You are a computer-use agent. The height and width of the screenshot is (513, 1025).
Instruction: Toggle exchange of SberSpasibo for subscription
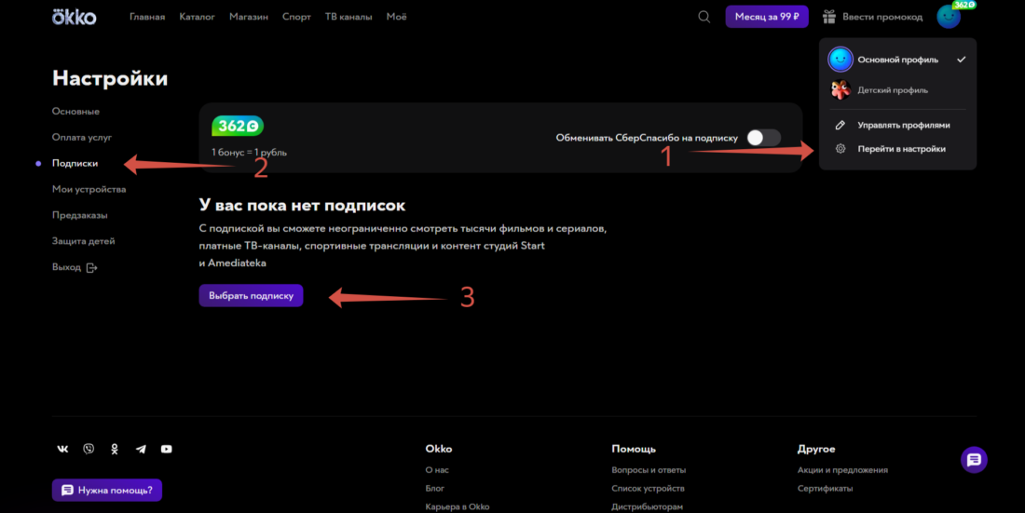point(763,138)
